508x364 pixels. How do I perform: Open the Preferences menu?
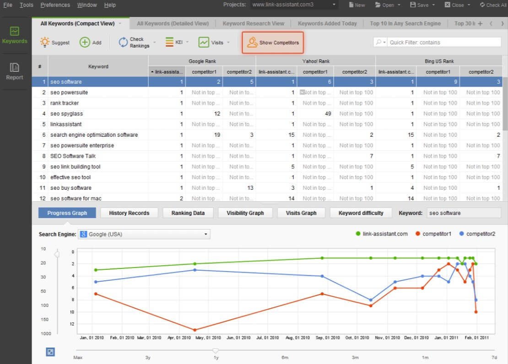point(55,5)
